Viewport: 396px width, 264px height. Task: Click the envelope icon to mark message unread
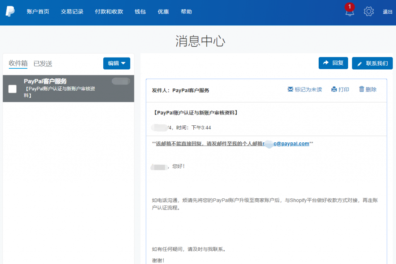coord(290,89)
